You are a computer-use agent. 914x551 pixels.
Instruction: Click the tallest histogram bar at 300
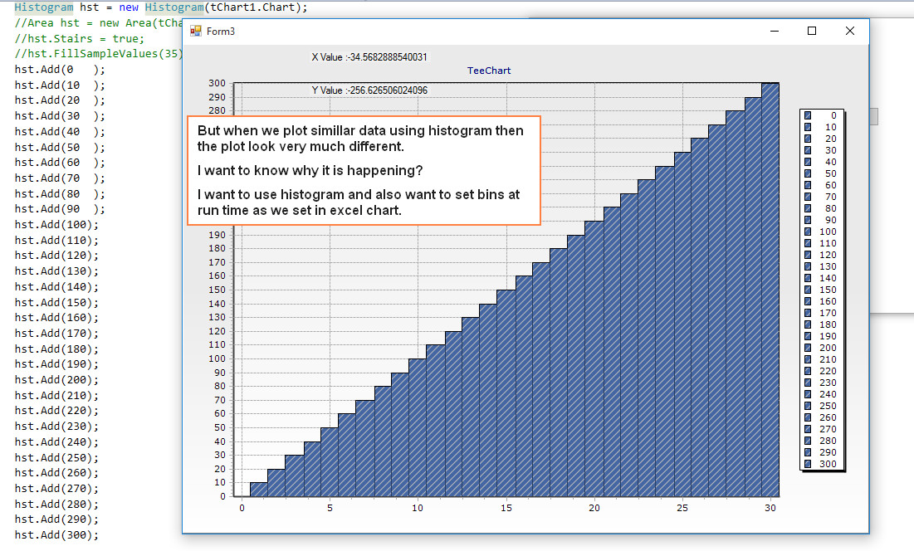tap(770, 290)
